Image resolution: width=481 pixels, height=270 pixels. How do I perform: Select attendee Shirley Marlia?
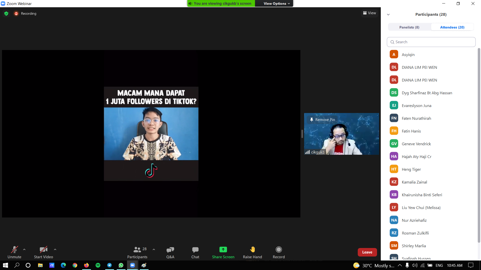431,246
